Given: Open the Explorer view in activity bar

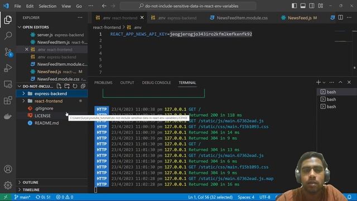Looking at the screenshot, I should click(8, 20).
